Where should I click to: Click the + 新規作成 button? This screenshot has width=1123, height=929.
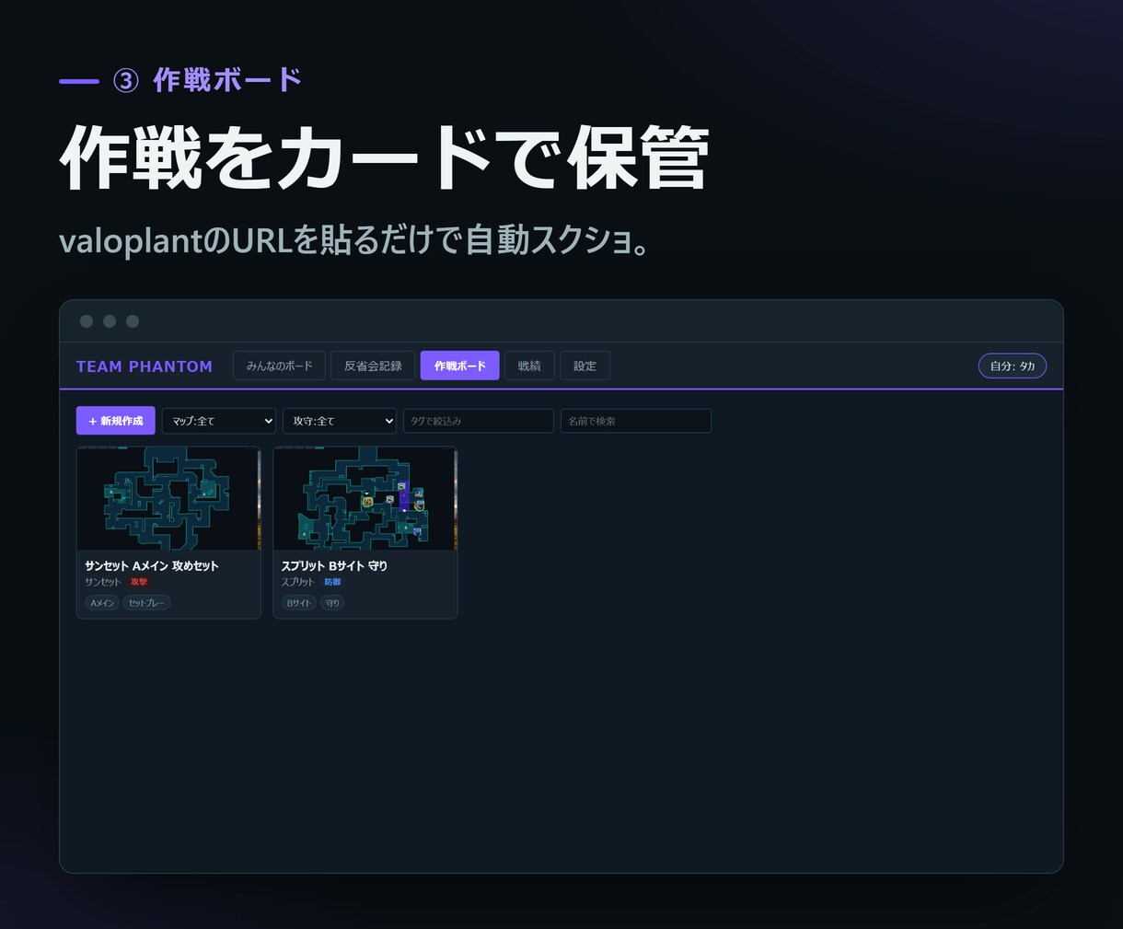[116, 421]
